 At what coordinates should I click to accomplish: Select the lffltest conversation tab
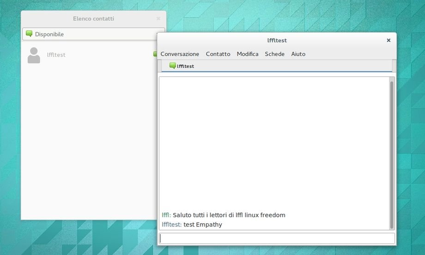(185, 66)
